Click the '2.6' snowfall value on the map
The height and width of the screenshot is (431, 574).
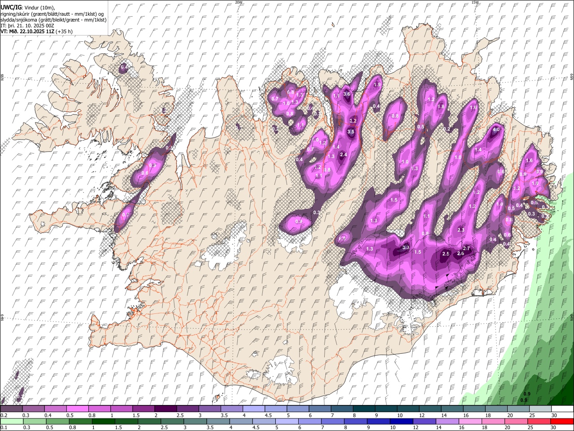(x=460, y=254)
